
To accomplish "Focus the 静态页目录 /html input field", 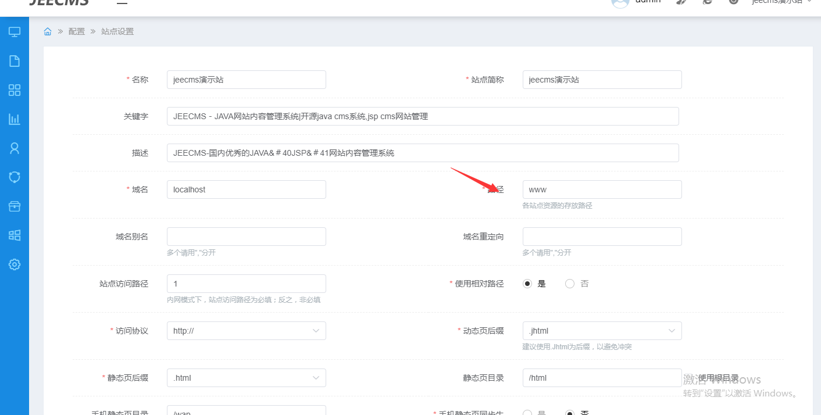I will (x=602, y=378).
